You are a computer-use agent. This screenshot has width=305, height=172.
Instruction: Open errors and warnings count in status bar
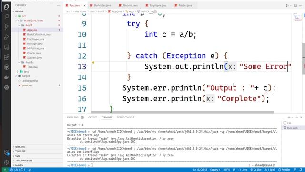click(18, 170)
